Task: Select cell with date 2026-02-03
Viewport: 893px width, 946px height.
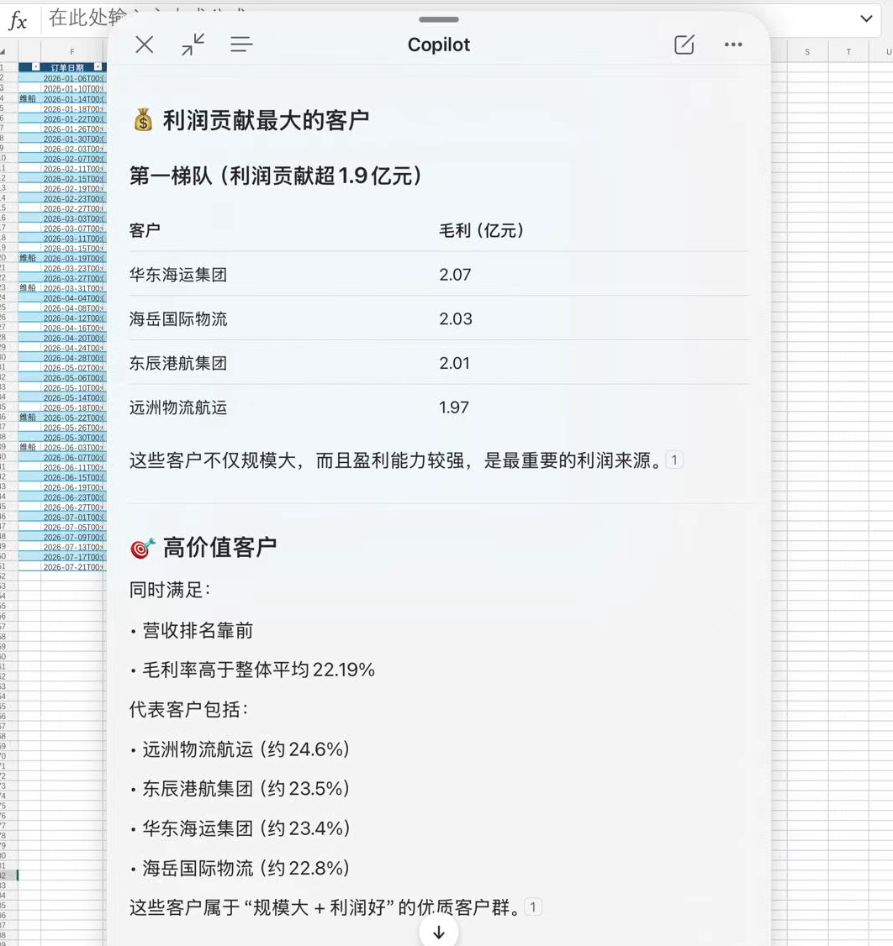Action: coord(74,149)
